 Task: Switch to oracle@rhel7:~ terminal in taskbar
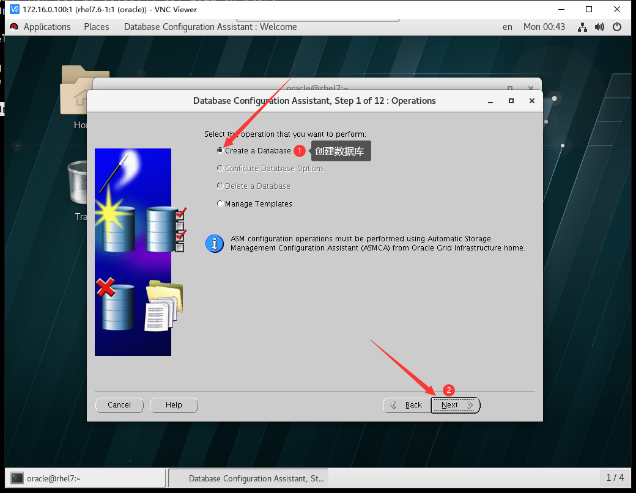tap(85, 478)
